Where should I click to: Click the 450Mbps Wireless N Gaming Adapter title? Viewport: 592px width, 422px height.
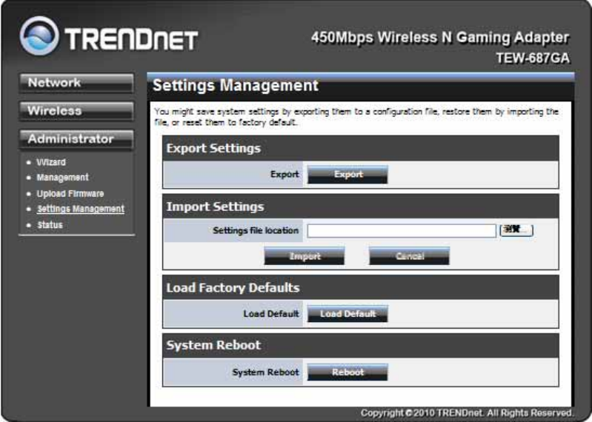(440, 38)
